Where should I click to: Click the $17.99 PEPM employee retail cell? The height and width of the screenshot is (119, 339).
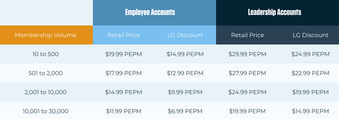pos(124,73)
